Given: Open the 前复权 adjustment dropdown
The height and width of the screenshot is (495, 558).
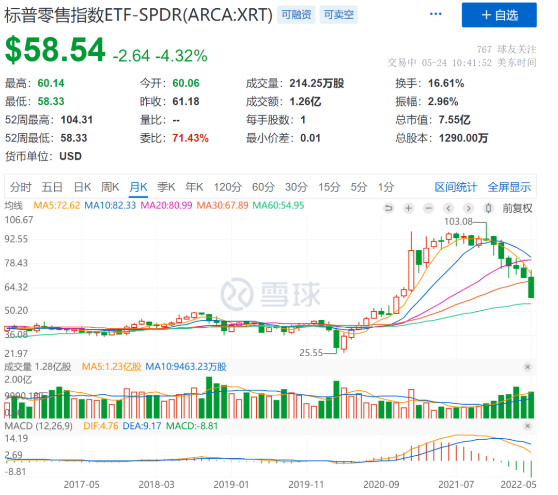Looking at the screenshot, I should tap(517, 209).
